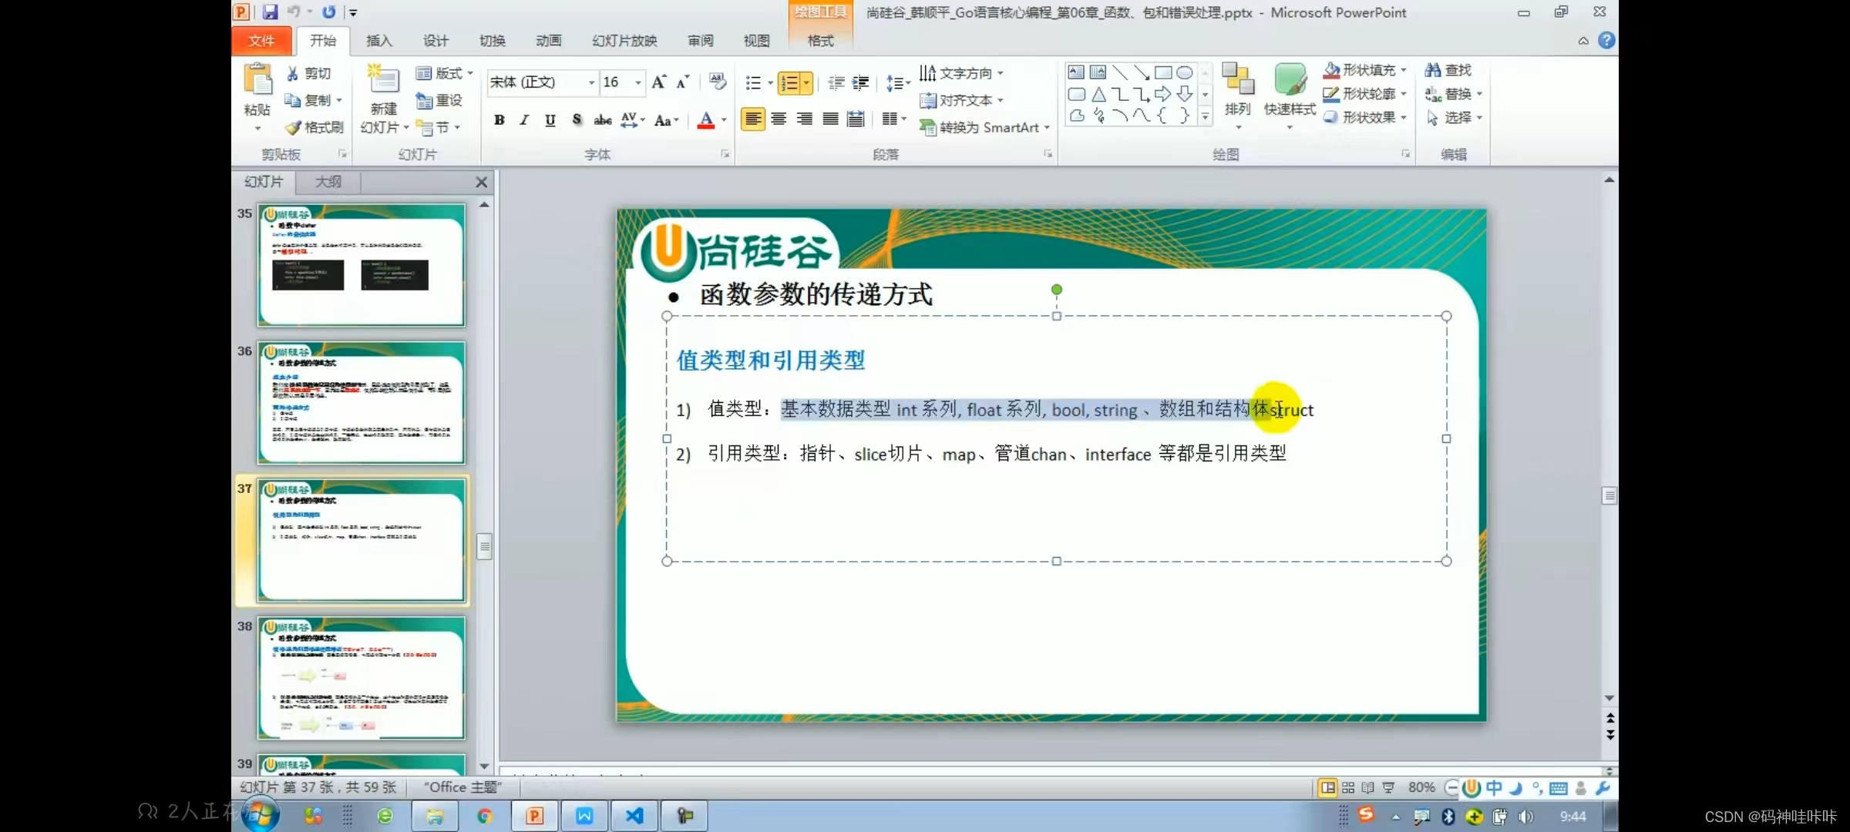Switch to Reading view in the status bar

(x=1368, y=787)
